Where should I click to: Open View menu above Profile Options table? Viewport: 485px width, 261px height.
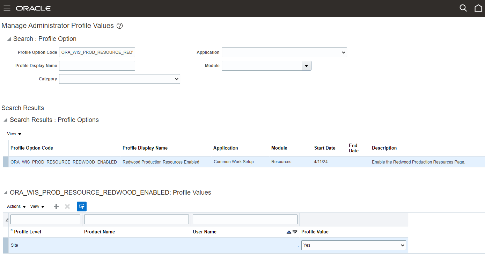14,134
